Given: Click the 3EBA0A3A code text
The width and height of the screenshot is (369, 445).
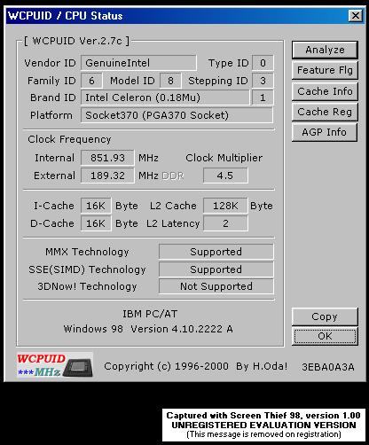Looking at the screenshot, I should point(328,367).
